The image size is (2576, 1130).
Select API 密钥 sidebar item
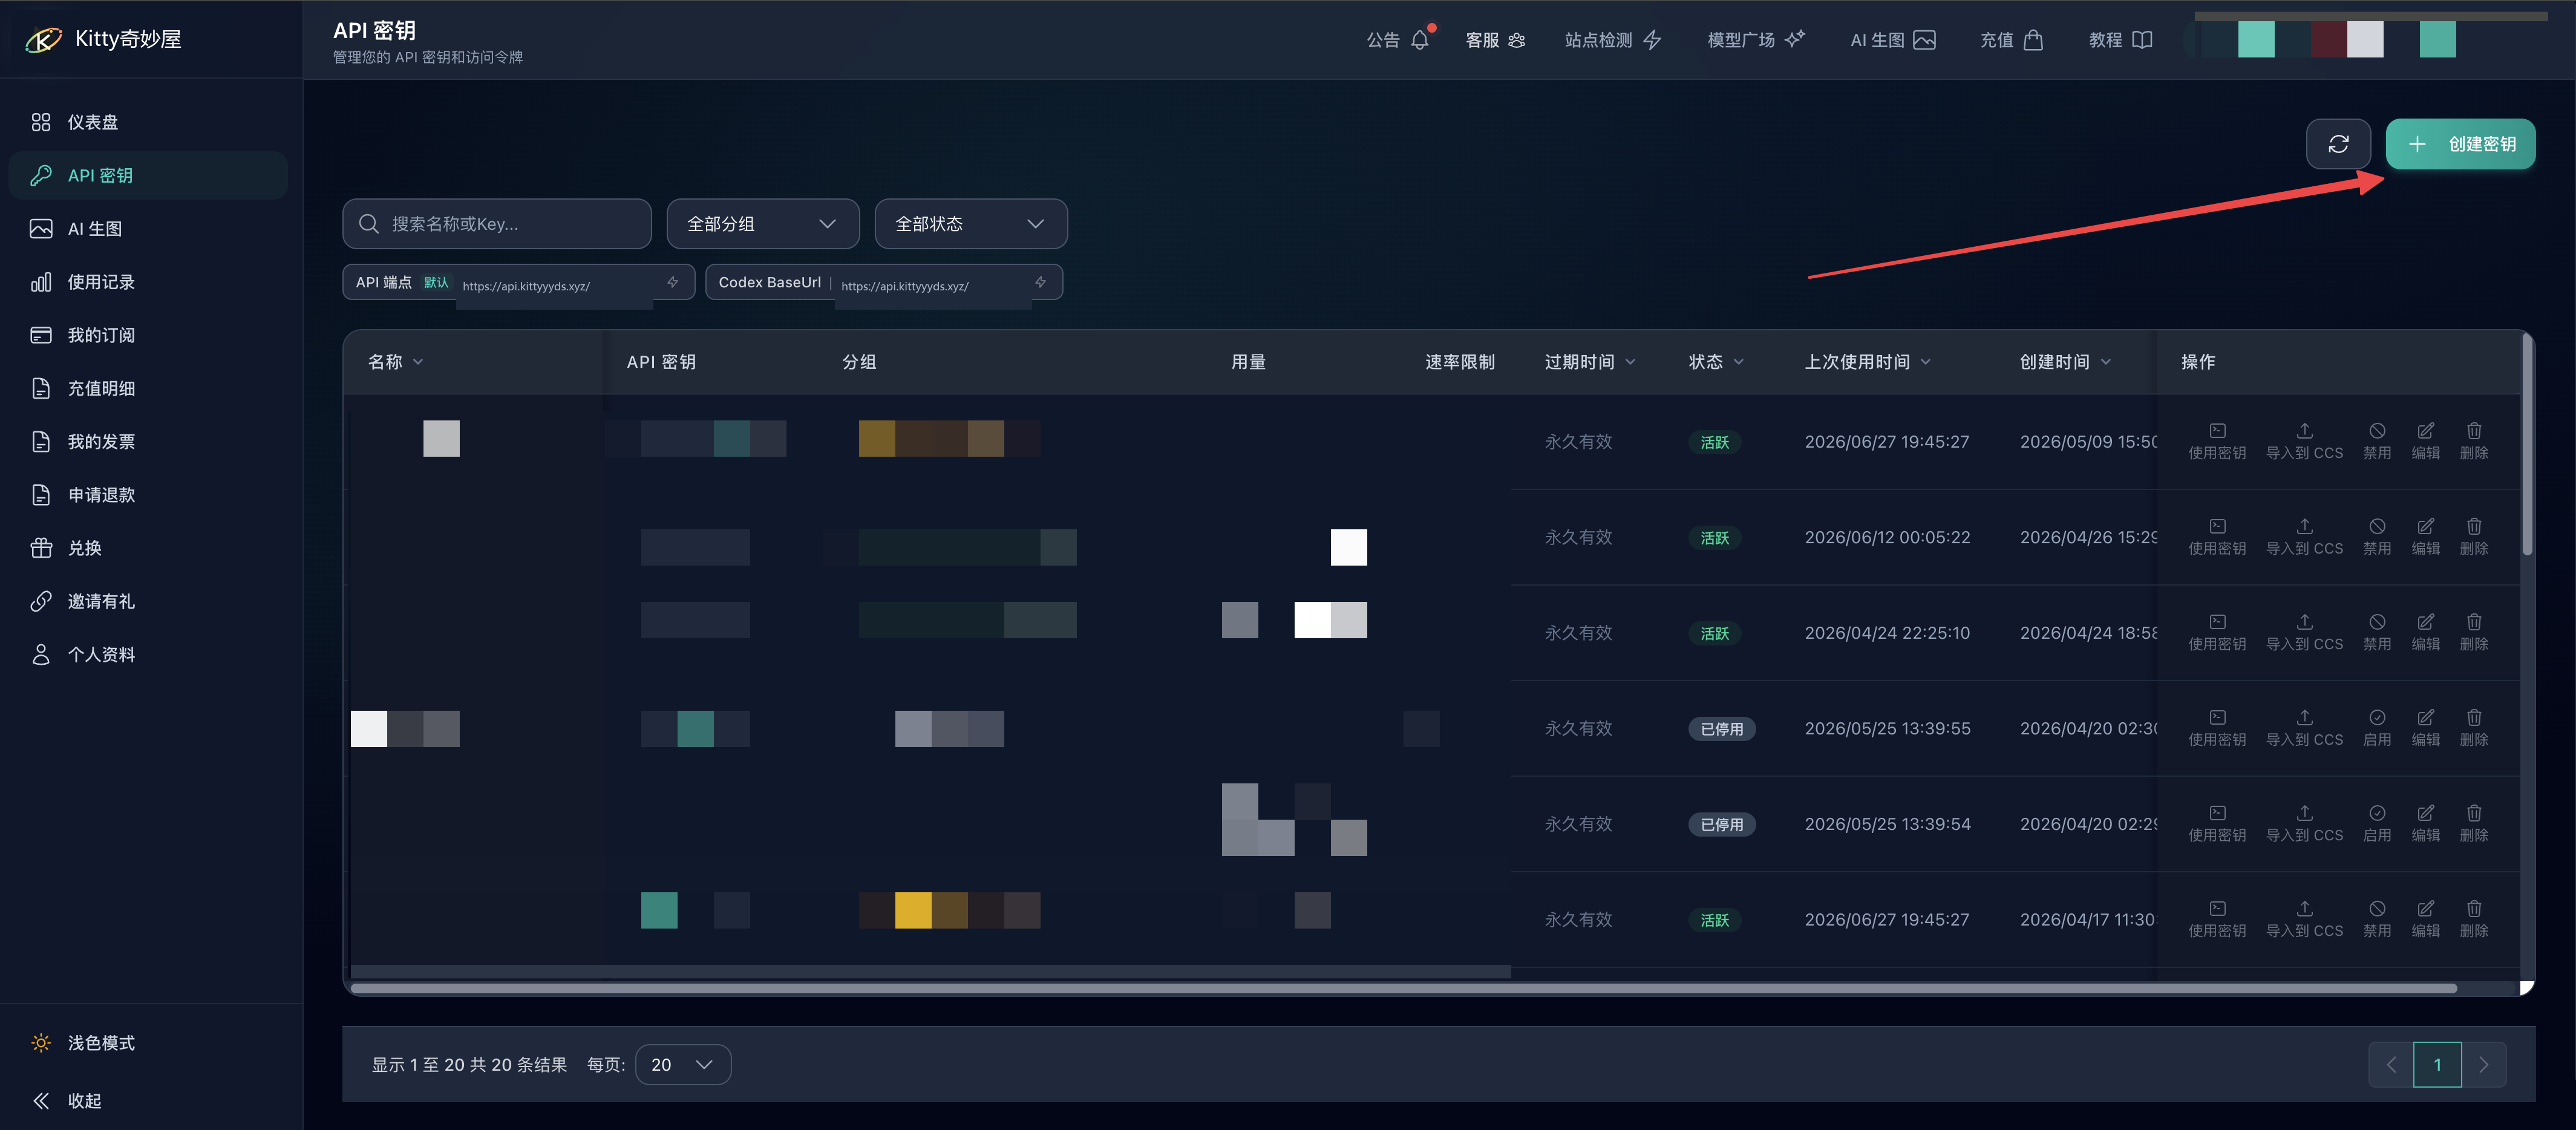(x=148, y=175)
